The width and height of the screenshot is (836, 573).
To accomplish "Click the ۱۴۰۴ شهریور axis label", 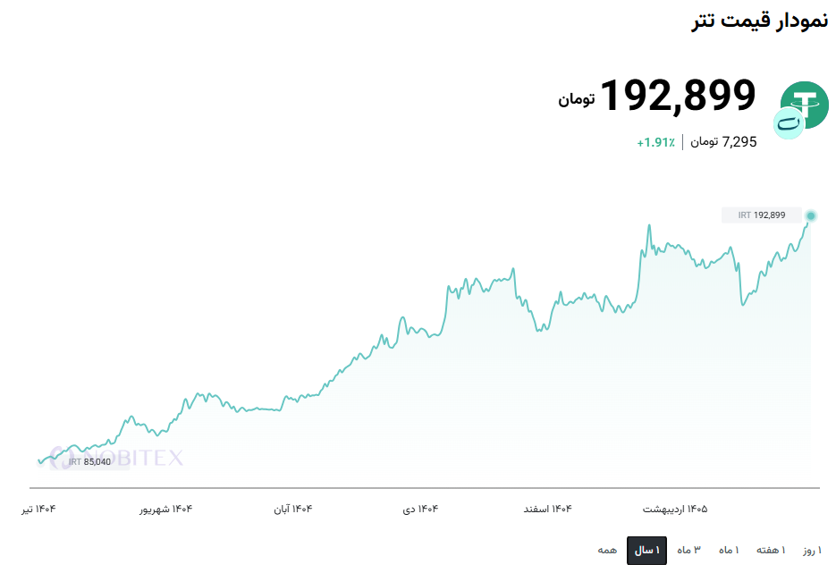I will (165, 509).
